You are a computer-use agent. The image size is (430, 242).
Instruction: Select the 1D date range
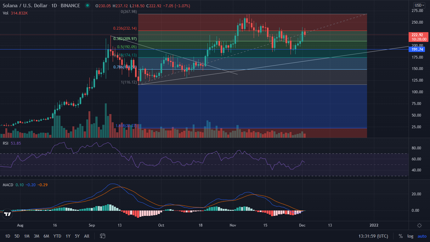8,236
